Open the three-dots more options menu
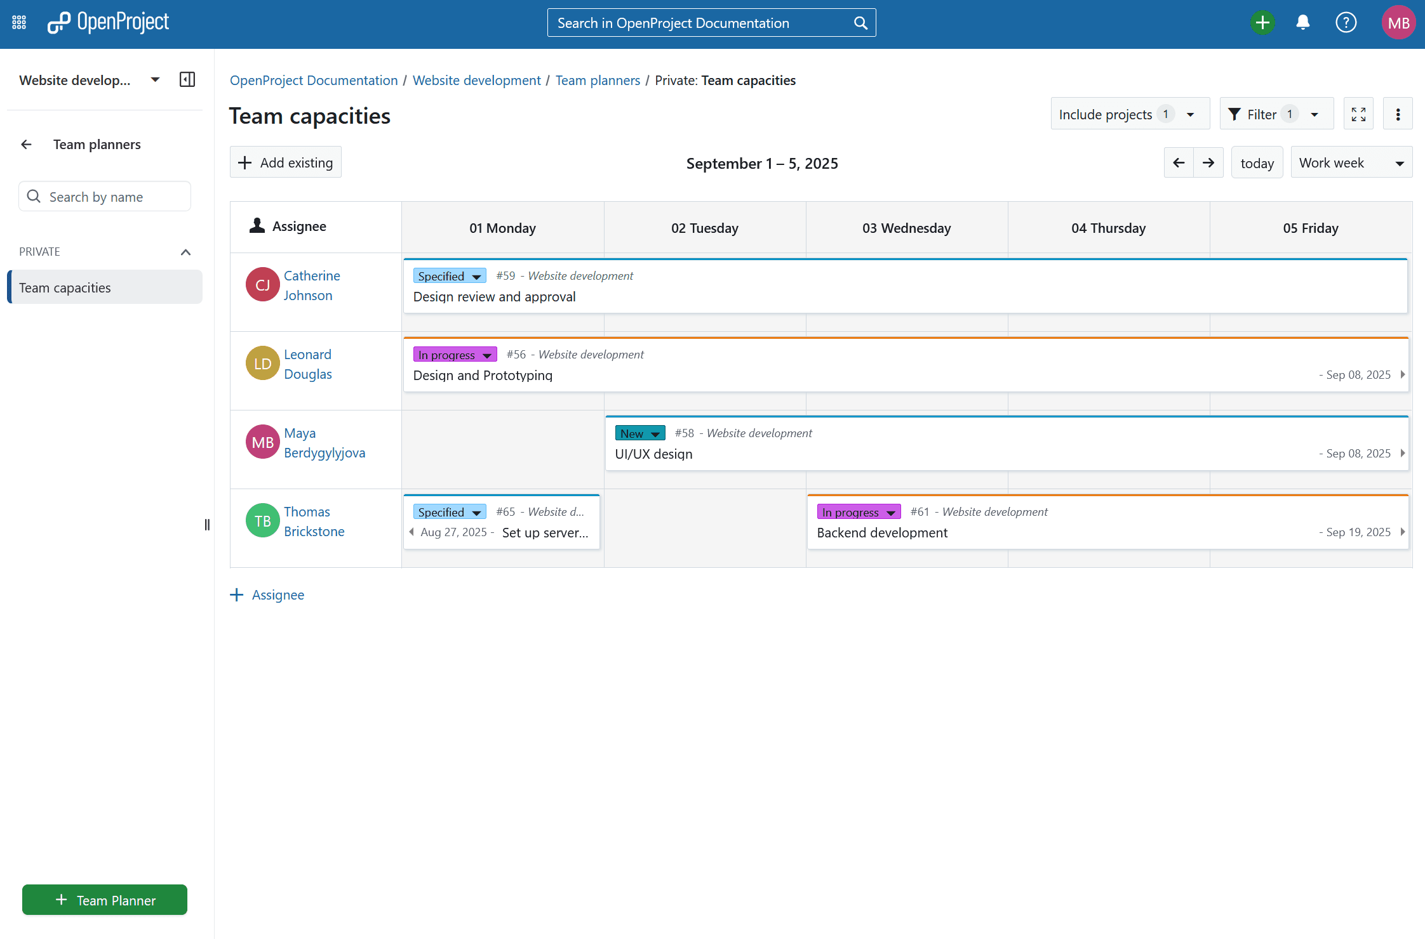The image size is (1425, 939). (x=1398, y=114)
